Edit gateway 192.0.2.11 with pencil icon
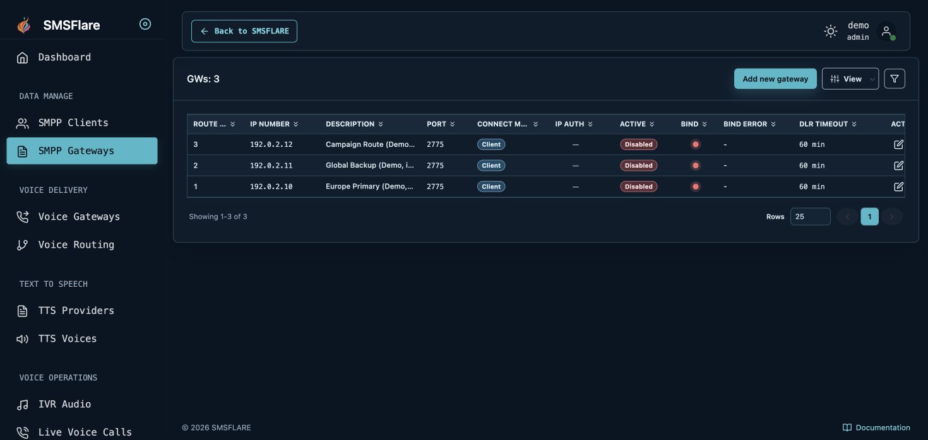This screenshot has width=928, height=440. tap(898, 165)
